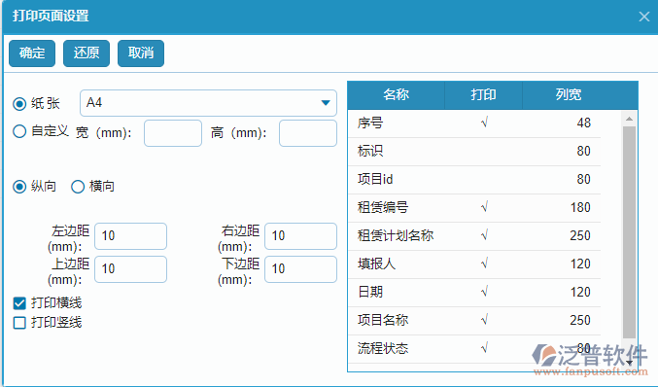Screen dimensions: 658x387
Task: Click the column list scrollbar up arrow
Action: [x=629, y=119]
